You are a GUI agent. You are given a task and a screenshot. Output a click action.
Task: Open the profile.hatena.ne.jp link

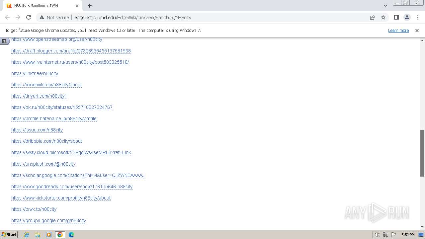[x=54, y=119]
